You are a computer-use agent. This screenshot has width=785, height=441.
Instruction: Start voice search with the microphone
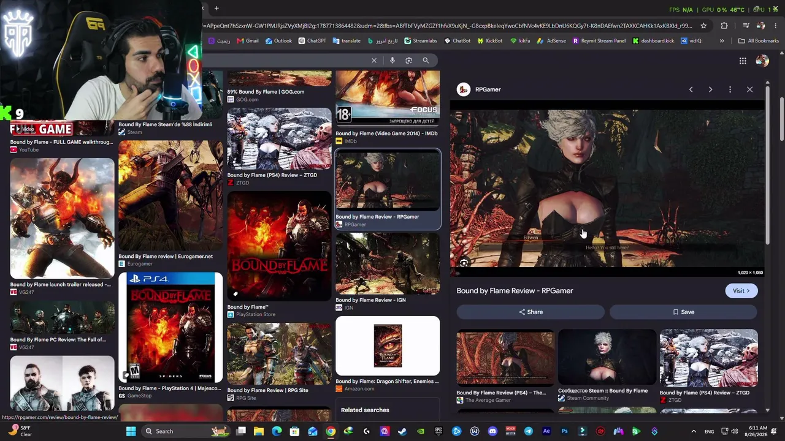(392, 60)
